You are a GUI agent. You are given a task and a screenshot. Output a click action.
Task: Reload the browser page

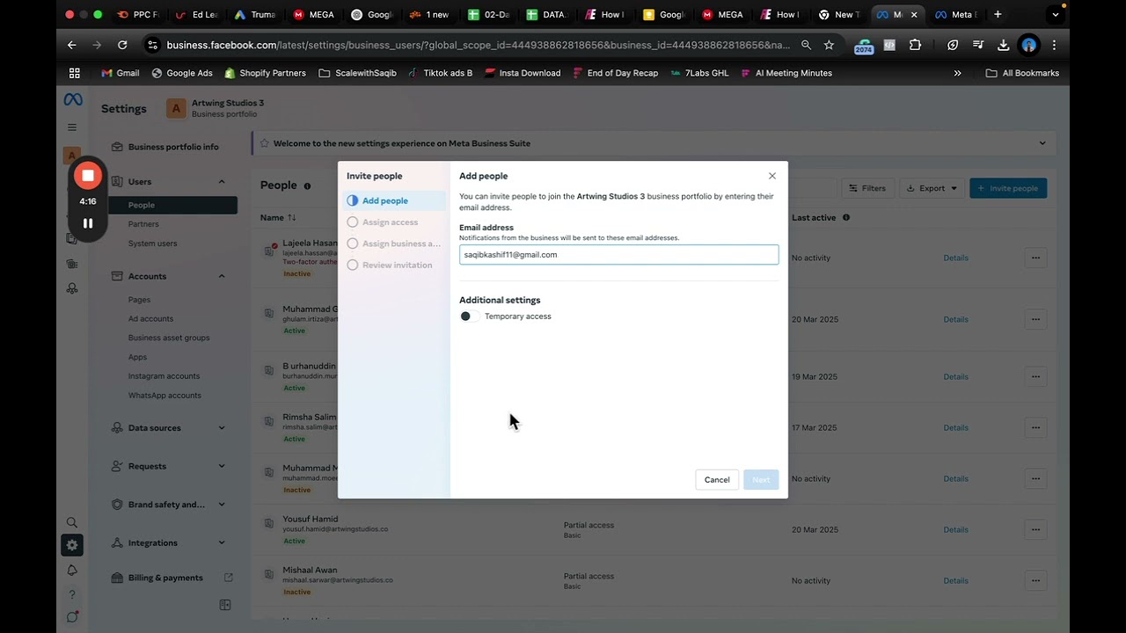(x=122, y=45)
